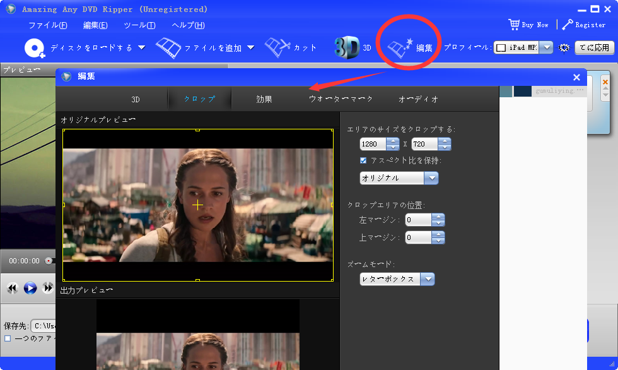Switch to the 効果 tab
Image resolution: width=618 pixels, height=370 pixels.
coord(264,99)
